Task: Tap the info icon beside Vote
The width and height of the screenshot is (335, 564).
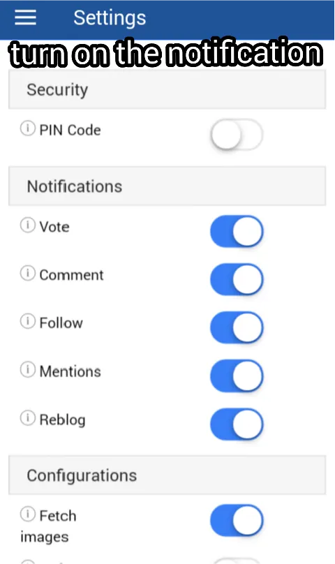Action: 28,225
